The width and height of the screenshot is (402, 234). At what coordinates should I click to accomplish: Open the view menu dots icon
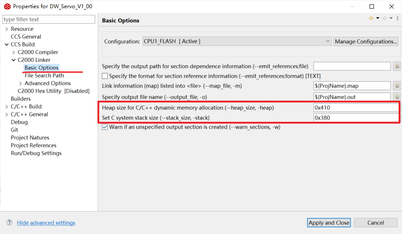coord(397,18)
